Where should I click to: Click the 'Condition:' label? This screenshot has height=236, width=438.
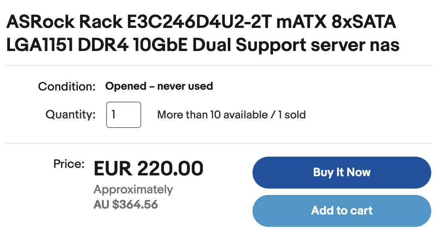pyautogui.click(x=67, y=87)
